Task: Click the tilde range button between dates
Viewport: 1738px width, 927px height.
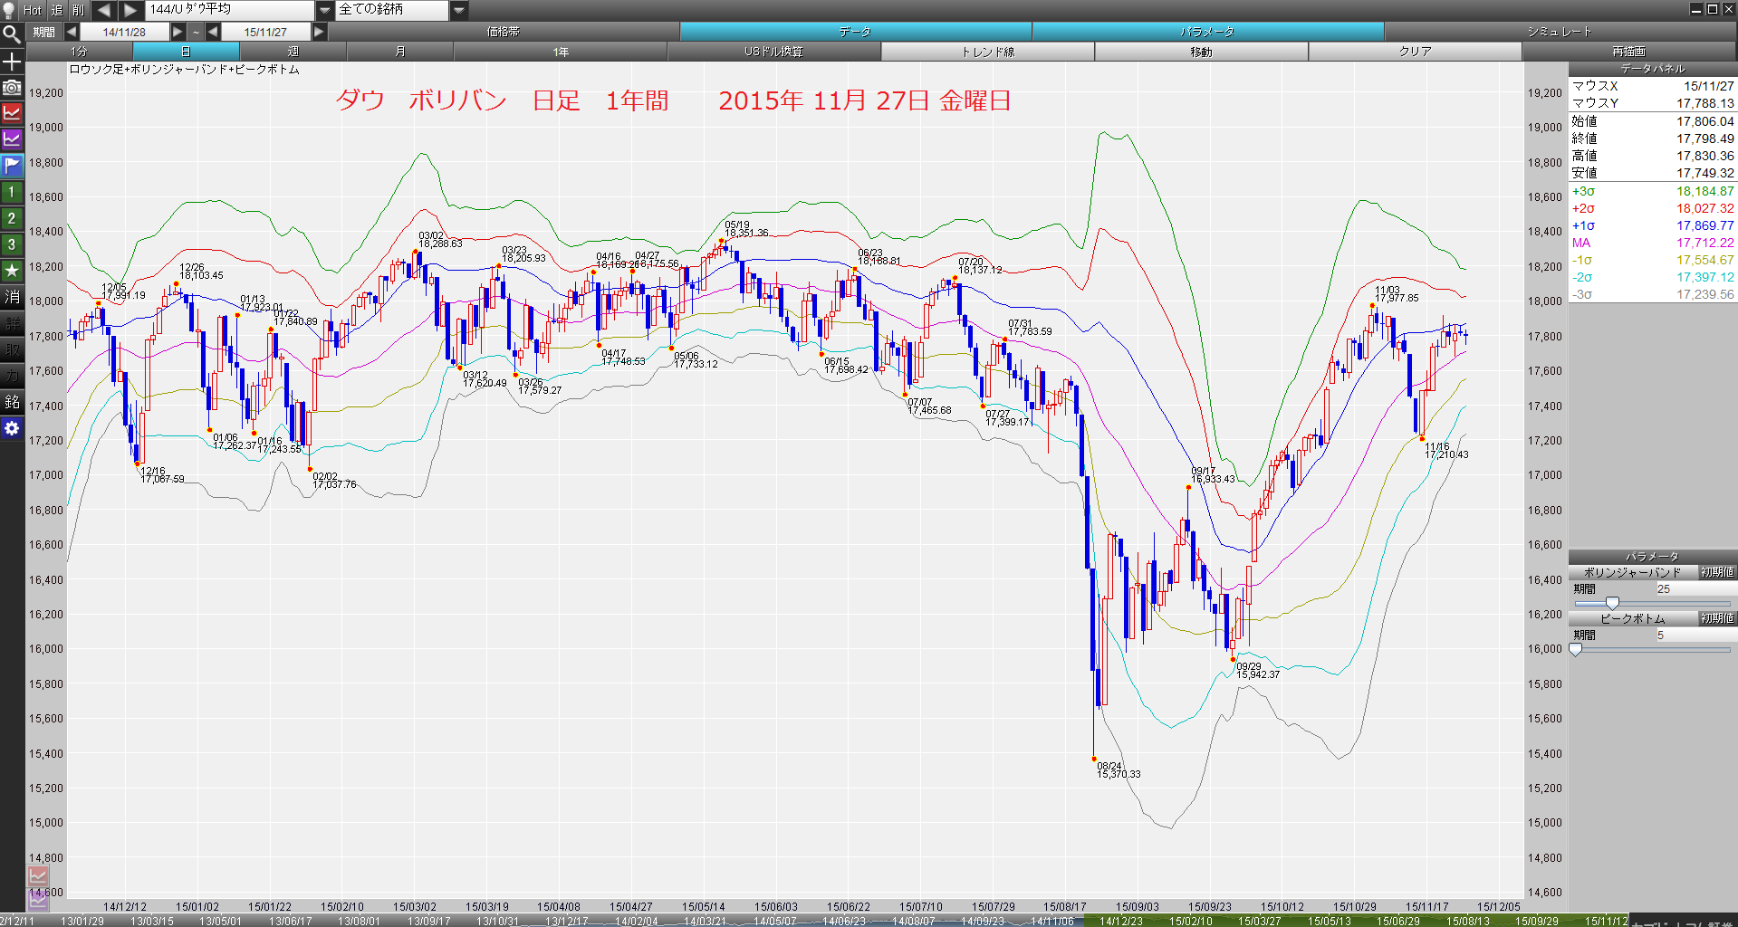Action: pos(196,32)
